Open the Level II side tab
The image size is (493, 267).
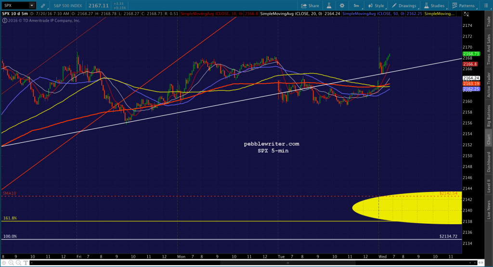pos(489,186)
